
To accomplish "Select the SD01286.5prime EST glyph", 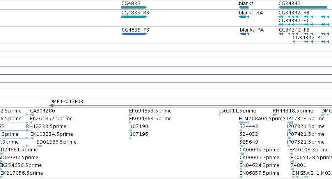I will point(39,146).
